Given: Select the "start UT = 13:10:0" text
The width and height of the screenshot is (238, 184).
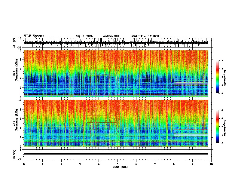Looking at the screenshot, I should pos(145,36).
